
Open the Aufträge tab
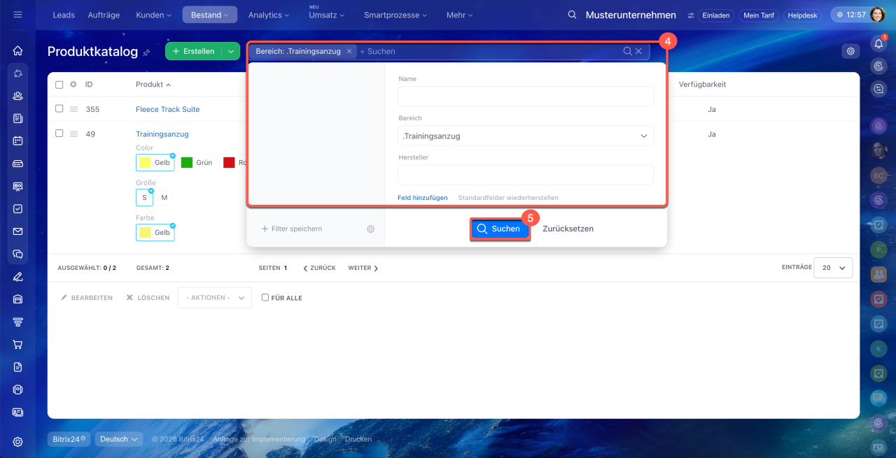point(102,15)
